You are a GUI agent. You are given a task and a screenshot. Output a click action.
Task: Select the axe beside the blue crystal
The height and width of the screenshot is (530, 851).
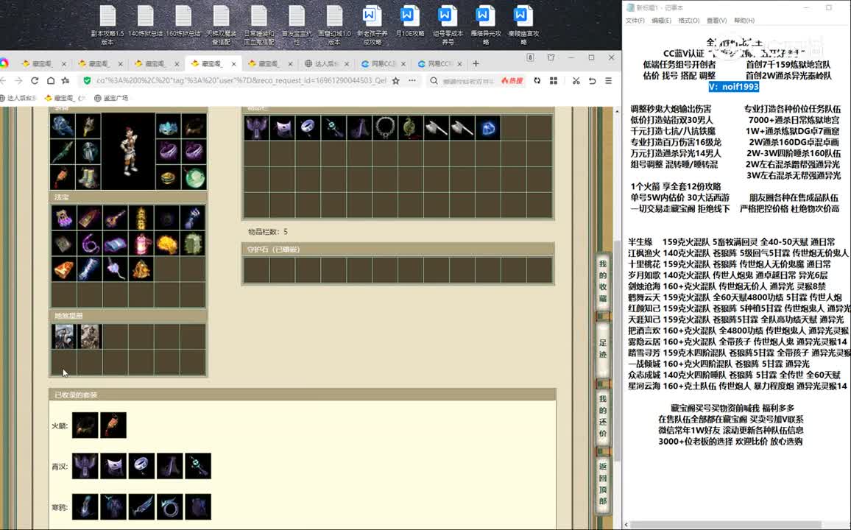(x=462, y=128)
